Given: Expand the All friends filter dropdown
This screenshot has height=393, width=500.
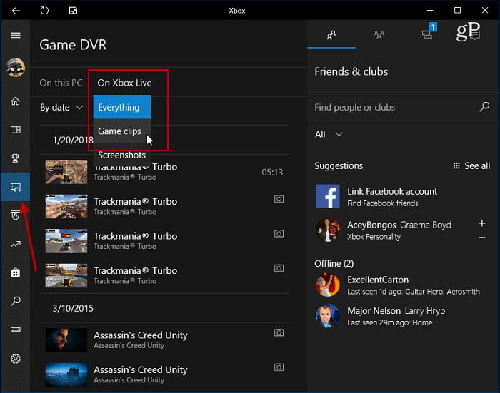Looking at the screenshot, I should click(329, 134).
